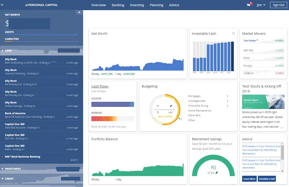Open the Market Digest thumbnail image
This screenshot has width=289, height=187.
[x=263, y=102]
